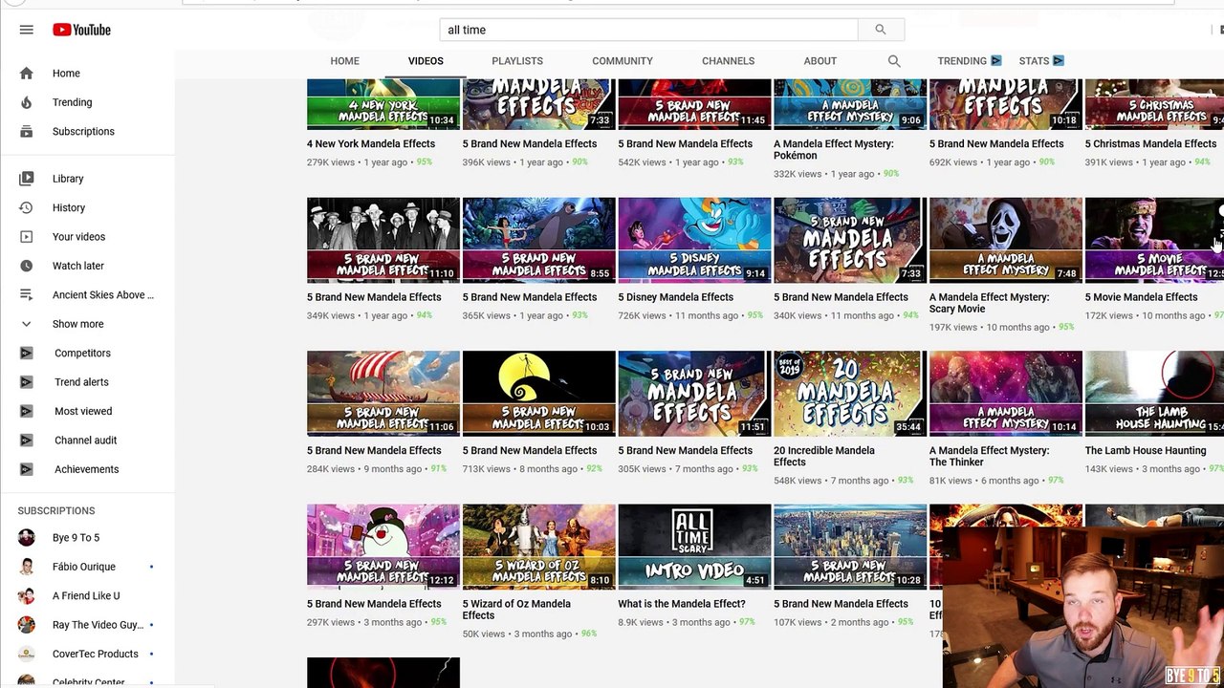Viewport: 1224px width, 688px height.
Task: Click the A Friend Like U avatar
Action: [x=26, y=595]
